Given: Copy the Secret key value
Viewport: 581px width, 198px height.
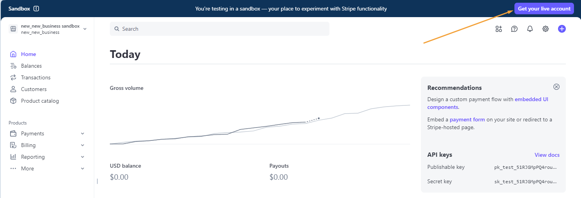Looking at the screenshot, I should coord(525,182).
